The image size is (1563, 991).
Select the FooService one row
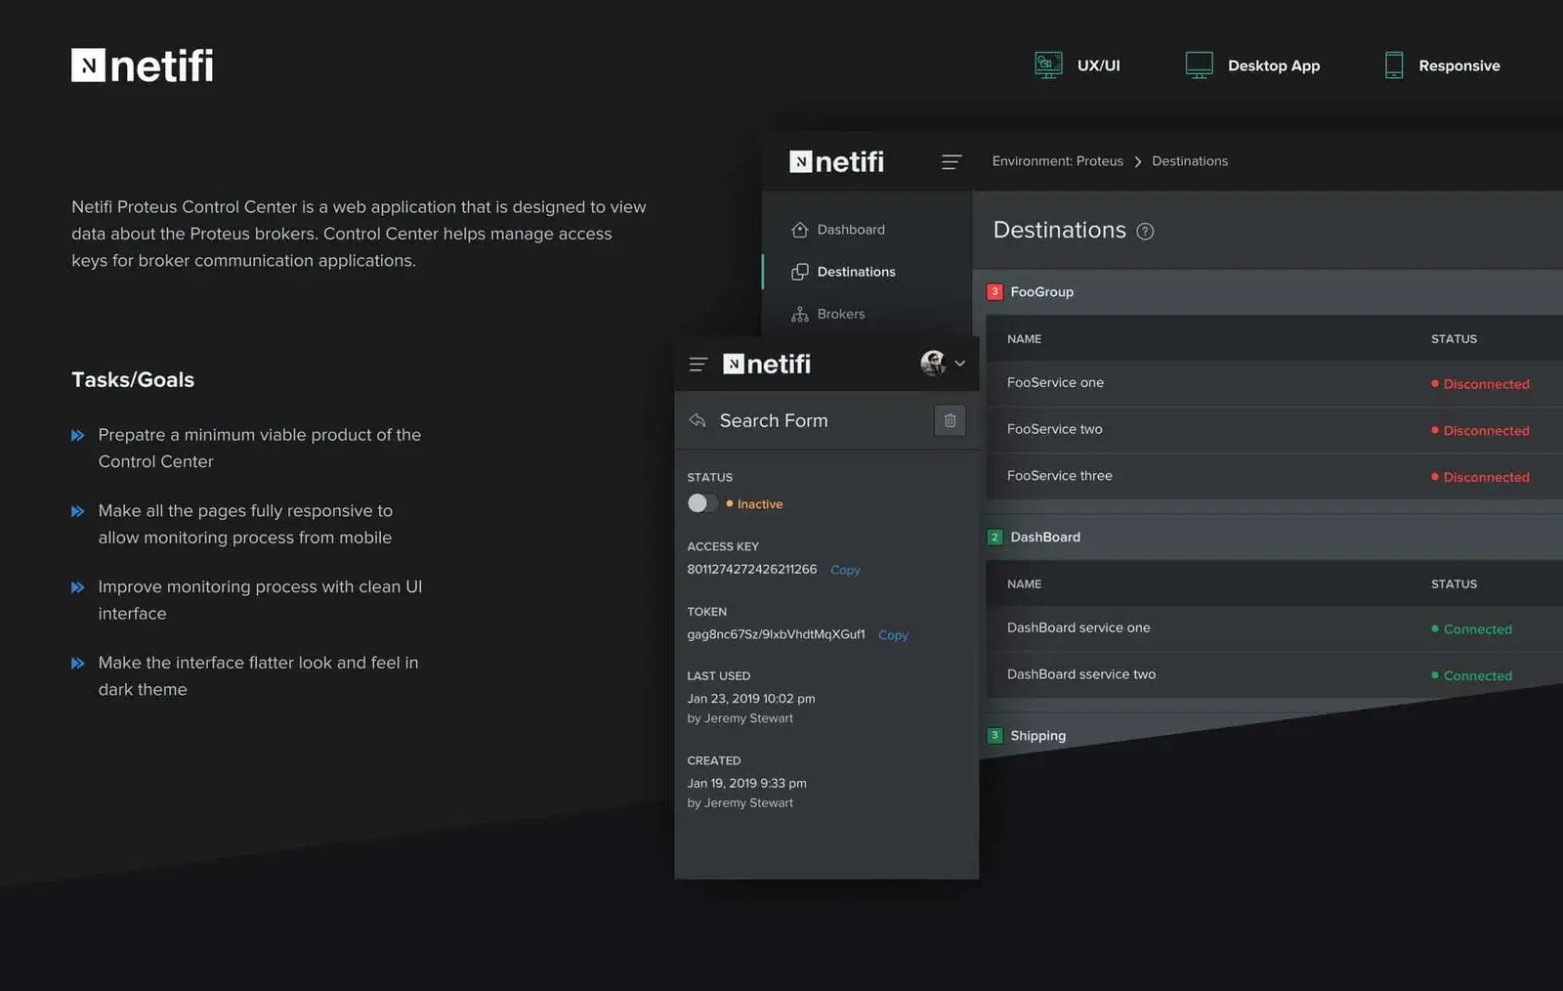click(x=1275, y=383)
